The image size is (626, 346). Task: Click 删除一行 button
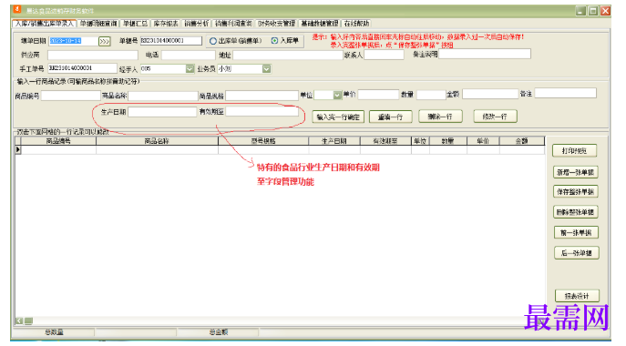coord(440,117)
